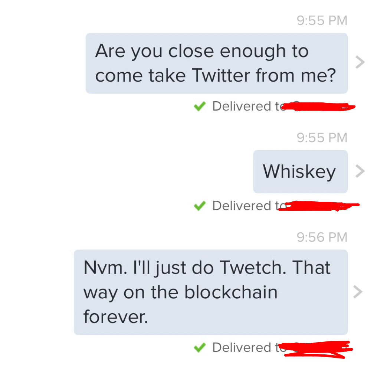This screenshot has width=377, height=380.
Task: Expand the arrow beside the Twetch blockchain message
Action: pyautogui.click(x=358, y=292)
